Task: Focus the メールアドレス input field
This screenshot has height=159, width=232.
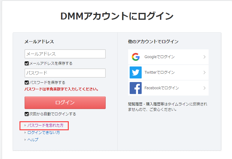Action: tap(65, 54)
